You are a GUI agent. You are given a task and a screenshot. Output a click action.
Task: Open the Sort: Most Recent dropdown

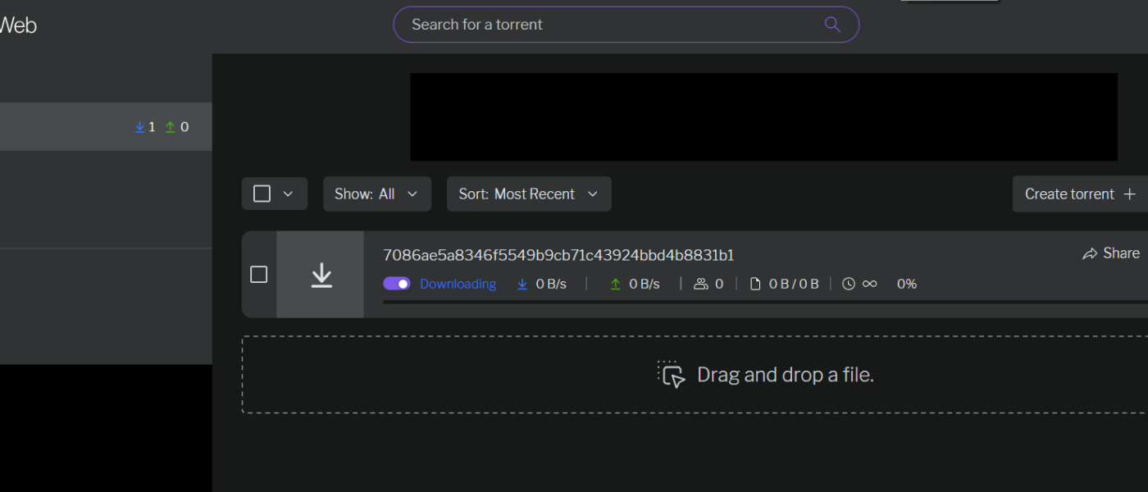pyautogui.click(x=529, y=194)
